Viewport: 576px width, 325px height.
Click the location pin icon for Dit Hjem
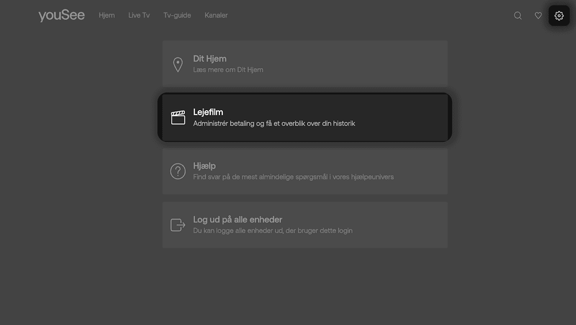178,65
